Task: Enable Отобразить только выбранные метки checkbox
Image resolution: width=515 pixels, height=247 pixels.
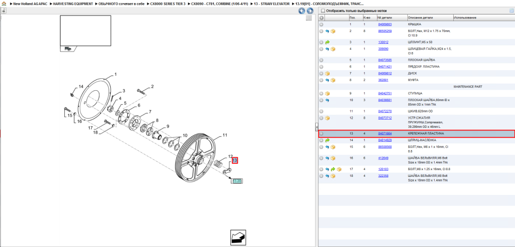Action: 323,10
